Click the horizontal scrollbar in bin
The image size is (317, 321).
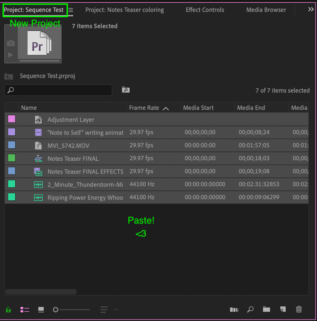41,292
